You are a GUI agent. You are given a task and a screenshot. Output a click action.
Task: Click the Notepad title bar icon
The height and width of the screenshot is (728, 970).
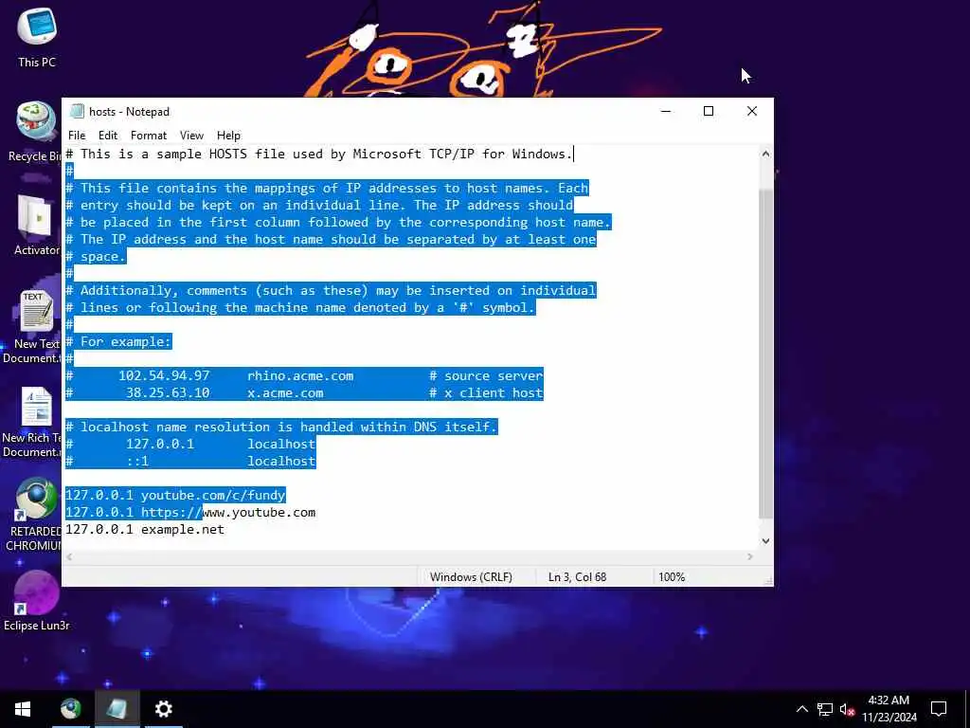coord(77,112)
